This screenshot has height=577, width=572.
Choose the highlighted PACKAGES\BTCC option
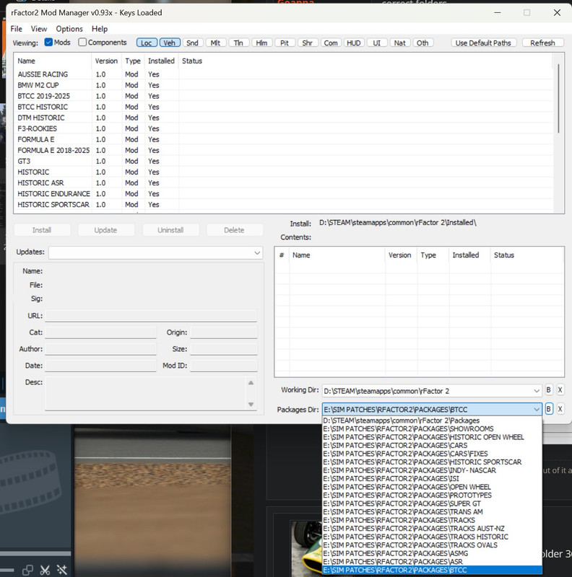432,570
